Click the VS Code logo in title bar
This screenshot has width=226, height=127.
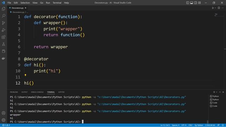click(3, 3)
